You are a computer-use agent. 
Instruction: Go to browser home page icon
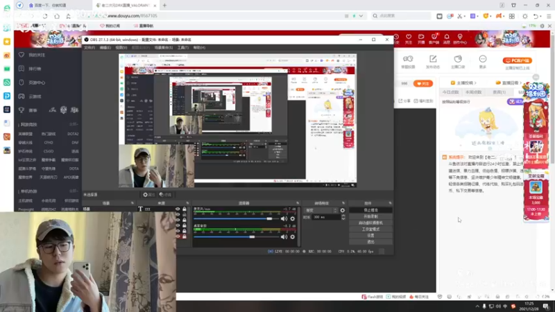(57, 16)
